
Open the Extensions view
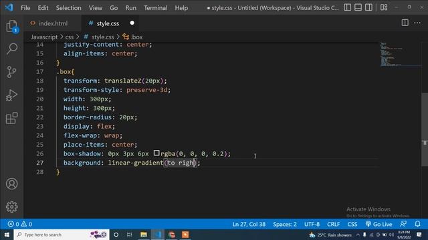tap(12, 118)
